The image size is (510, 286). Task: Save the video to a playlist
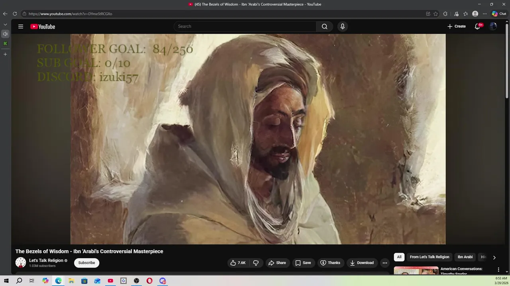click(x=303, y=263)
